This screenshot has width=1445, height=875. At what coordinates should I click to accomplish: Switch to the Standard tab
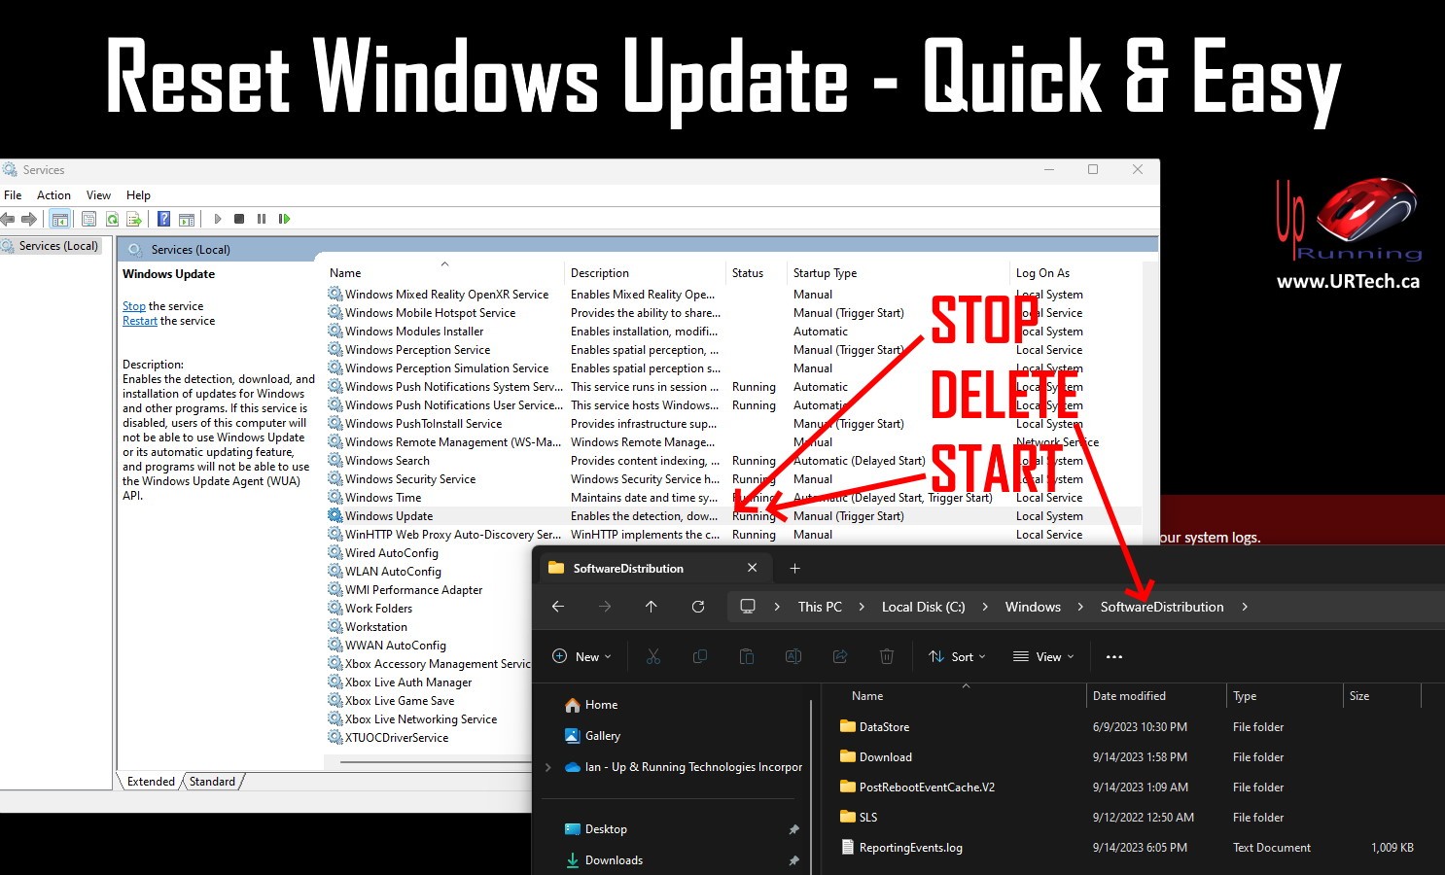(212, 782)
